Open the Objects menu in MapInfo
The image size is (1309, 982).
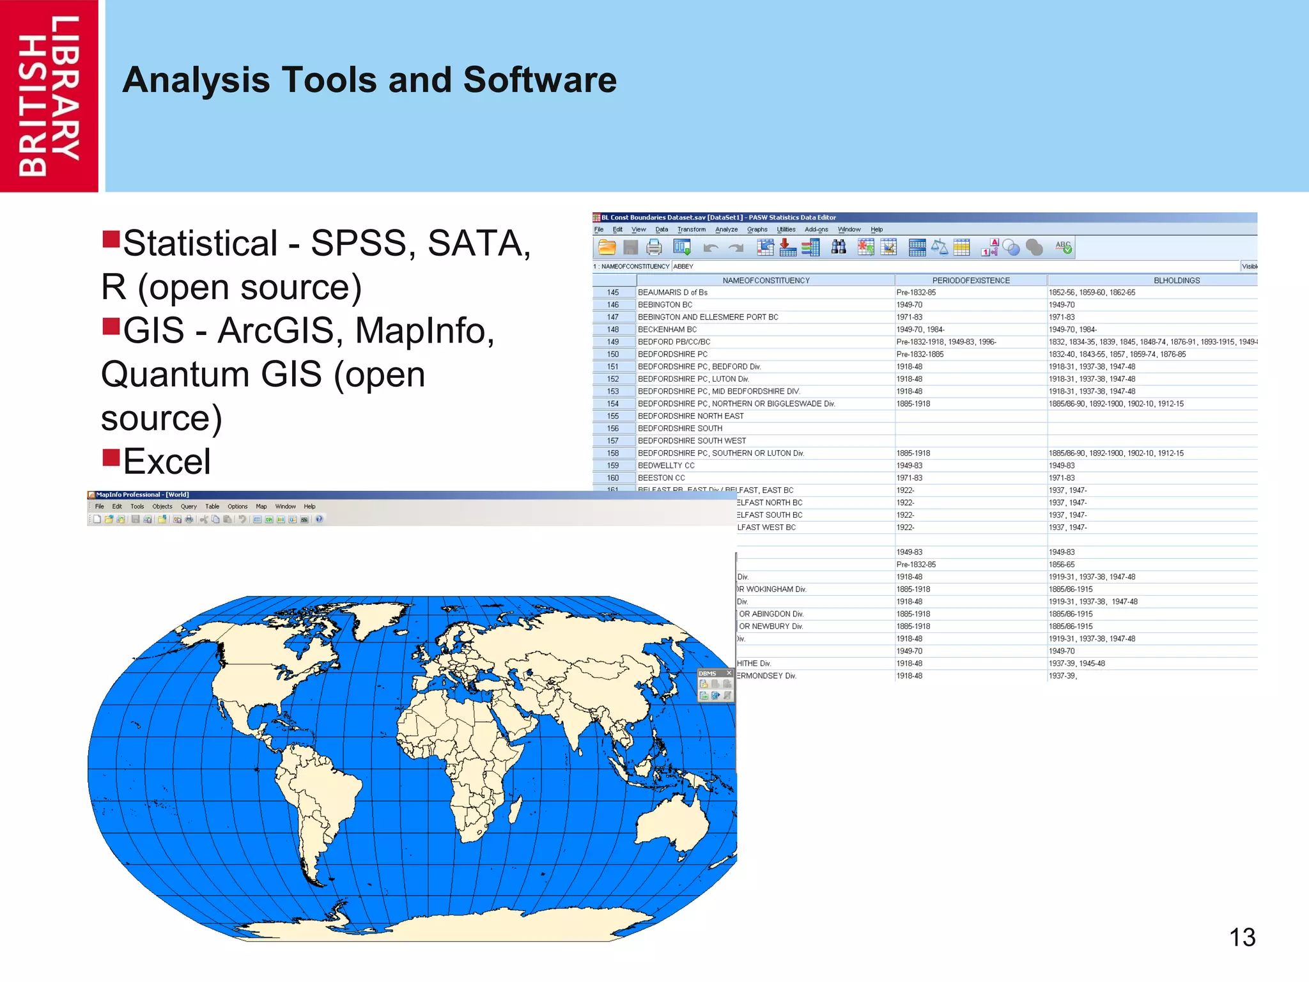point(162,506)
